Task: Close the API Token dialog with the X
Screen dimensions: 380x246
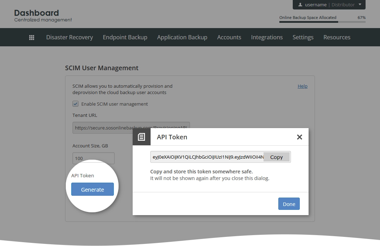Action: click(299, 137)
